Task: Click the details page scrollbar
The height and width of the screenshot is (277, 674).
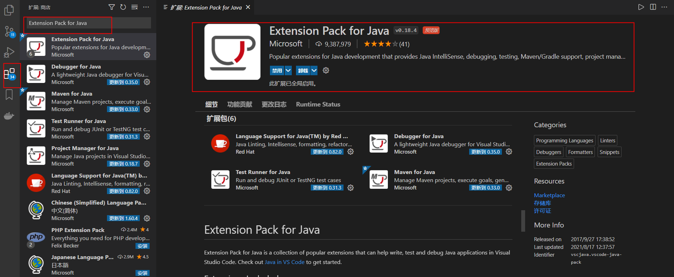Action: coord(523,221)
